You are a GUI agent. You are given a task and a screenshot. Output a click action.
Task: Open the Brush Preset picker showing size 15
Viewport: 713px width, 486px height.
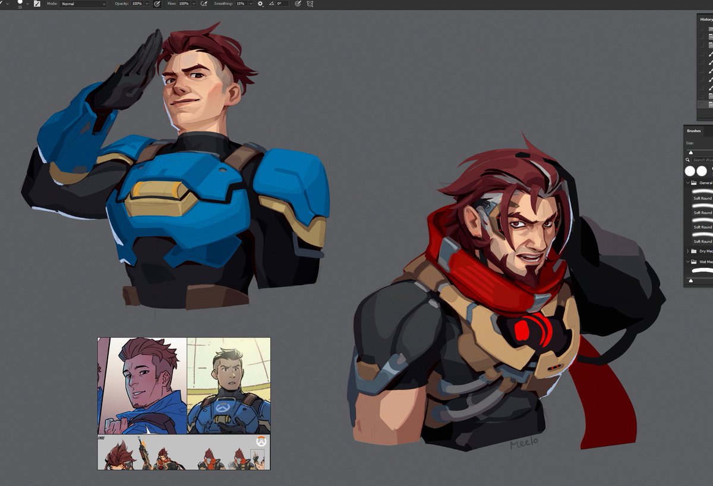coord(20,4)
